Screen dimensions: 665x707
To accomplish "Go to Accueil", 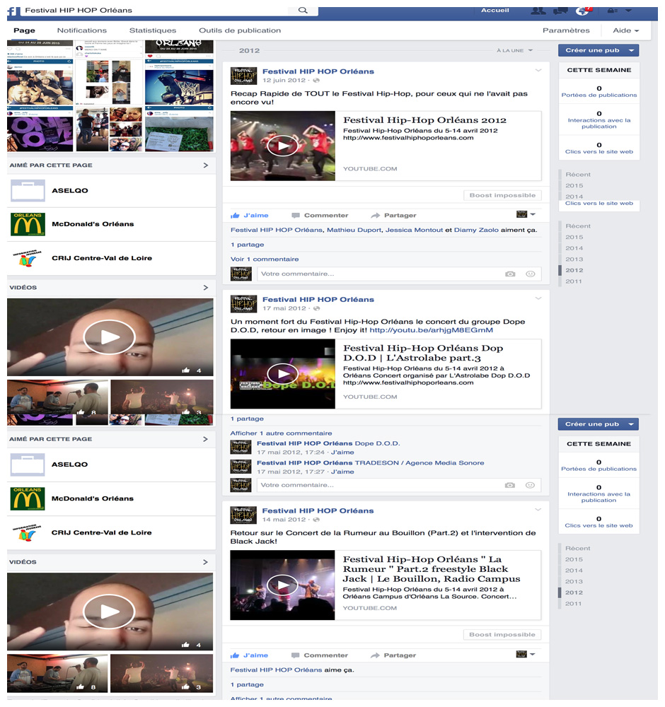I will (495, 10).
